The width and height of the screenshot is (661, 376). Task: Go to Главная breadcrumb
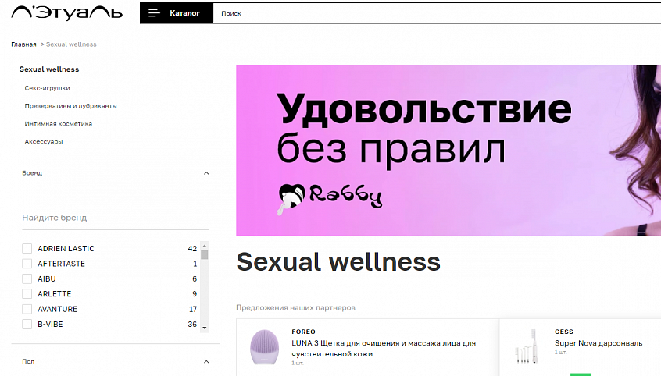(x=23, y=44)
